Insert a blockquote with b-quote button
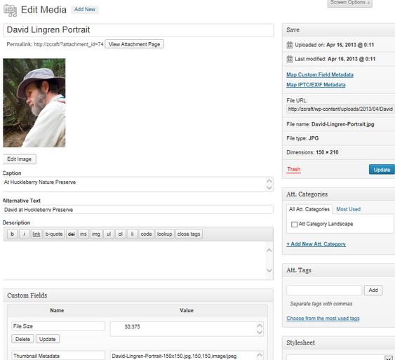This screenshot has height=360, width=395. tap(54, 234)
